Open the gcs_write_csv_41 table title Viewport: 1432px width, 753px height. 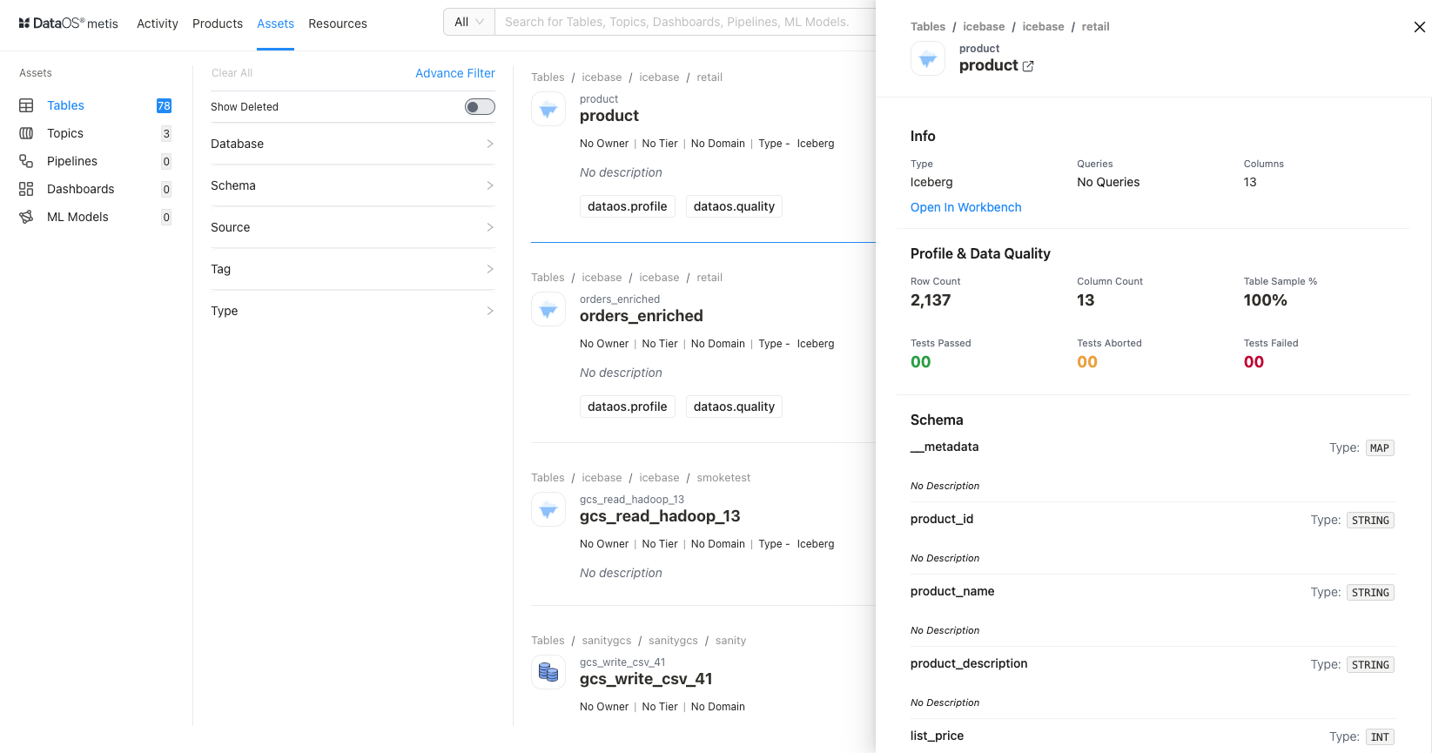click(646, 679)
